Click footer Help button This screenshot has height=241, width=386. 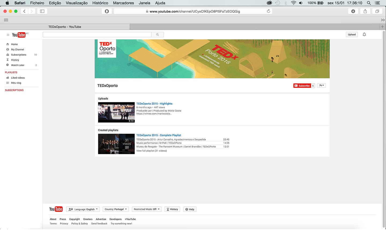pyautogui.click(x=190, y=209)
